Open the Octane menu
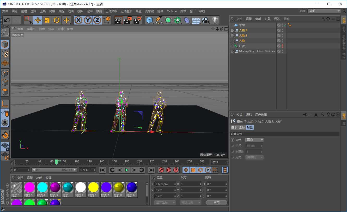 tap(172, 11)
